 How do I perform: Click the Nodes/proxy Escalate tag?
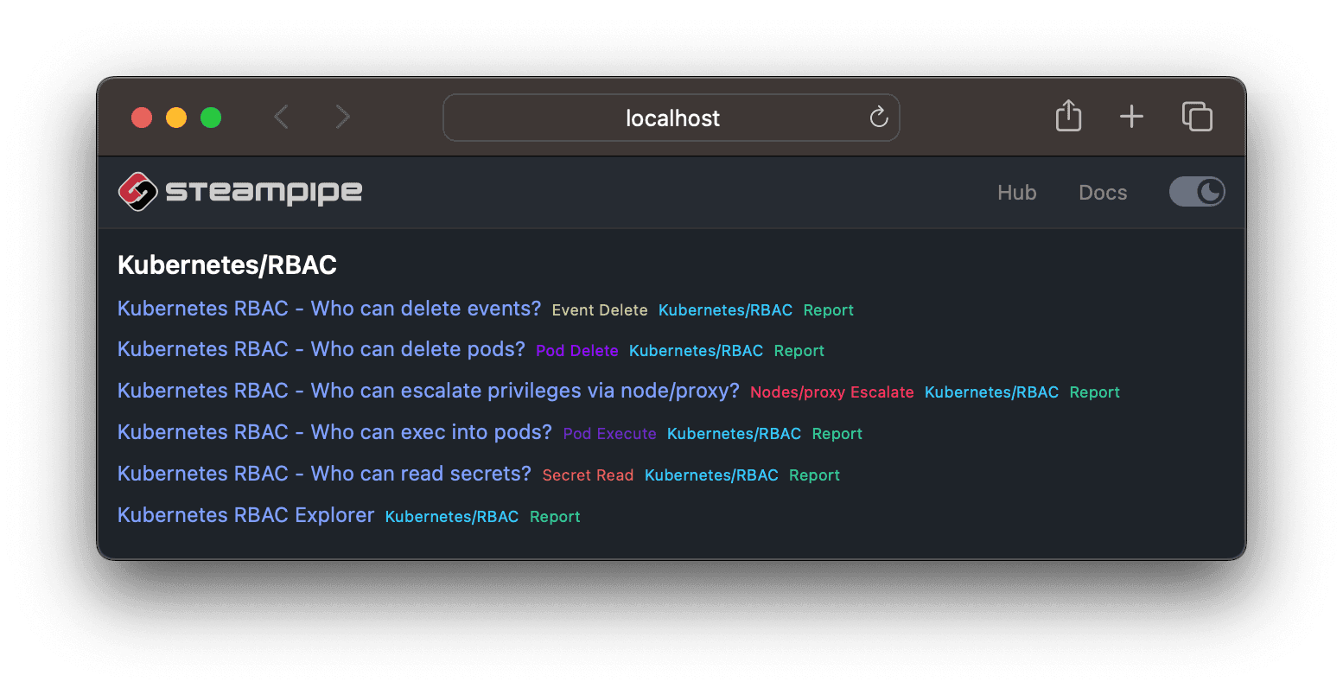pyautogui.click(x=831, y=392)
